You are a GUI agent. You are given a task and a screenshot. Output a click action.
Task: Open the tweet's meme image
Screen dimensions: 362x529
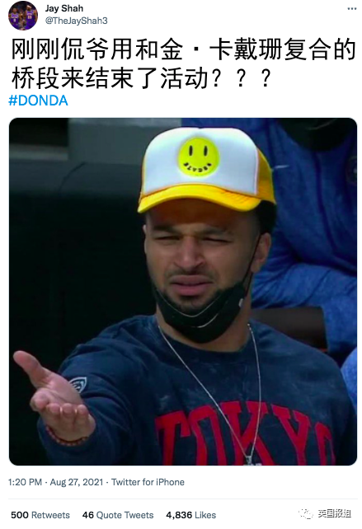coord(183,292)
